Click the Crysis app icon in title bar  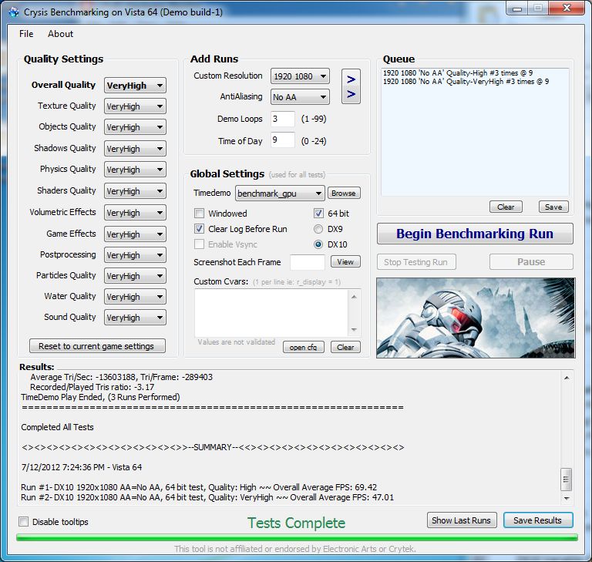(14, 12)
